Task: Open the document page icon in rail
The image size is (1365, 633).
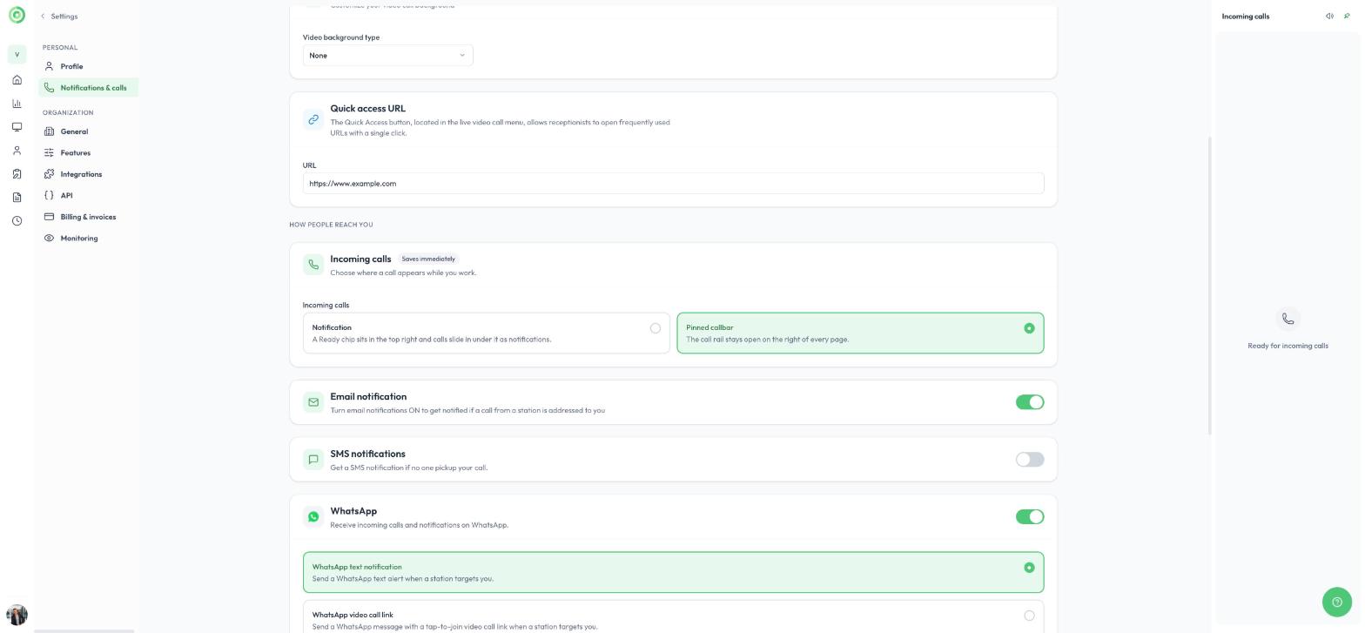Action: click(17, 198)
